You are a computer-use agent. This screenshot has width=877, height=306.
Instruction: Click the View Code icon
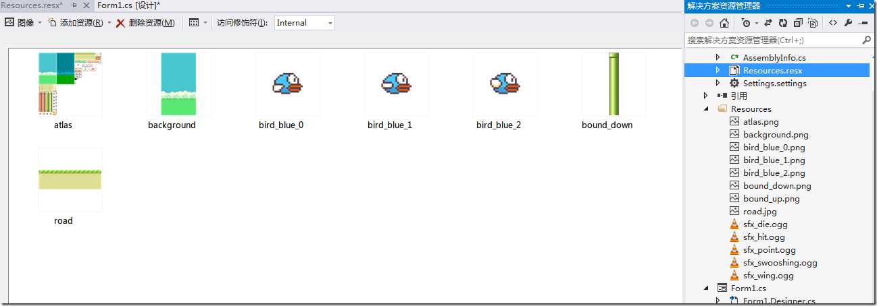(x=833, y=23)
